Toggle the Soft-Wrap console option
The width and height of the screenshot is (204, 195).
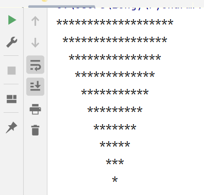35,65
